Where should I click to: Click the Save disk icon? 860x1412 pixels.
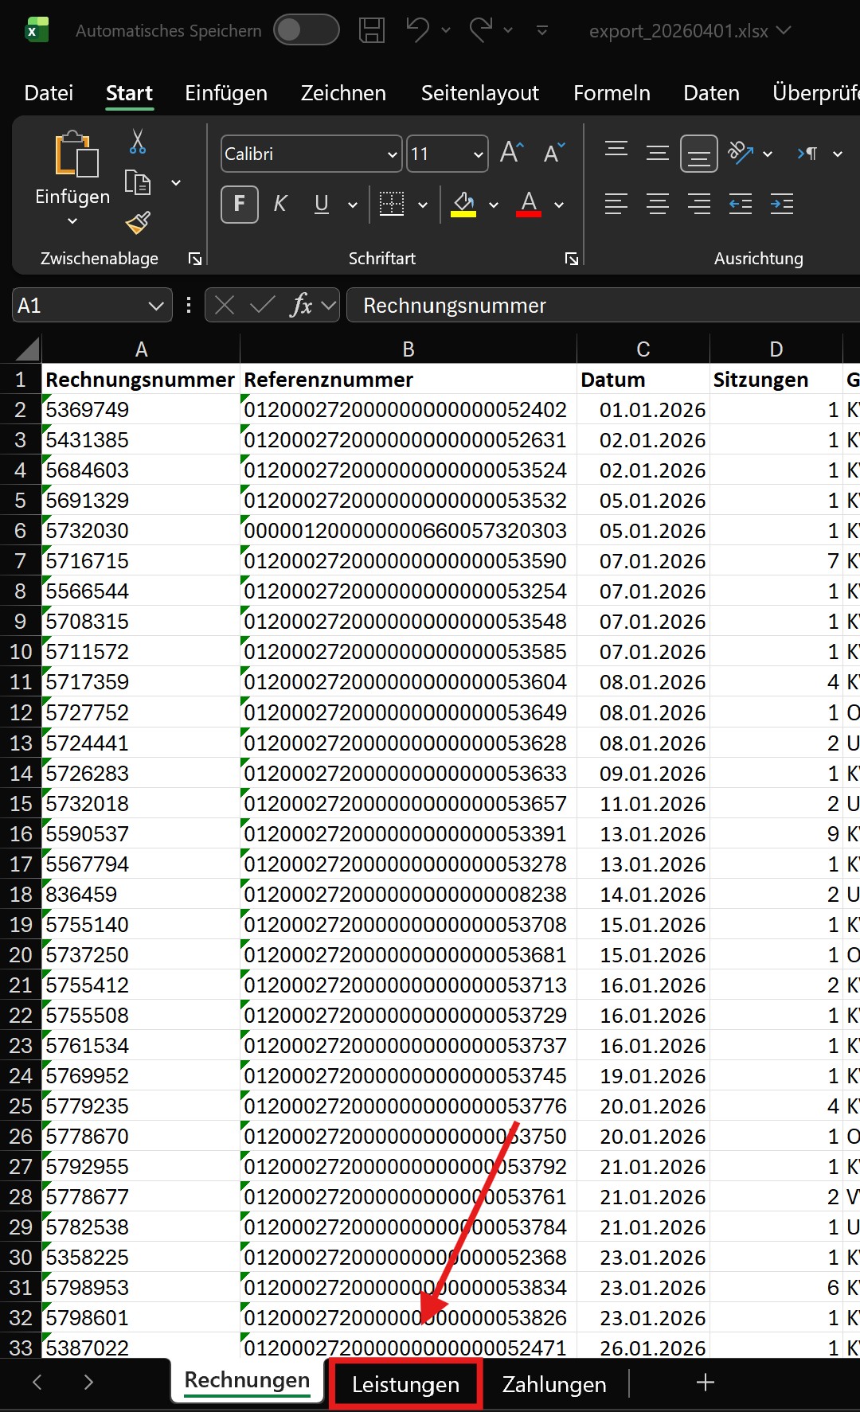point(371,31)
